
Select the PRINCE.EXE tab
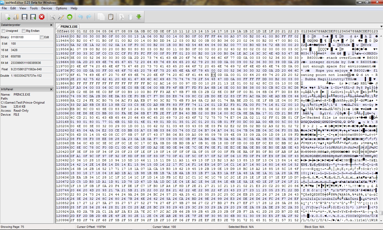tap(69, 27)
